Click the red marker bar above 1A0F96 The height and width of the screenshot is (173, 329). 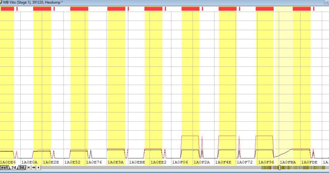point(265,9)
